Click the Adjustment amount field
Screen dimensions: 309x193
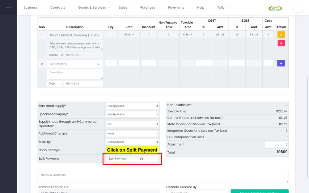coord(277,145)
